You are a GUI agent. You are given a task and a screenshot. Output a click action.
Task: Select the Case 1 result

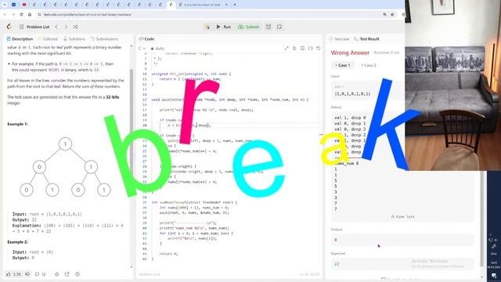pyautogui.click(x=343, y=65)
